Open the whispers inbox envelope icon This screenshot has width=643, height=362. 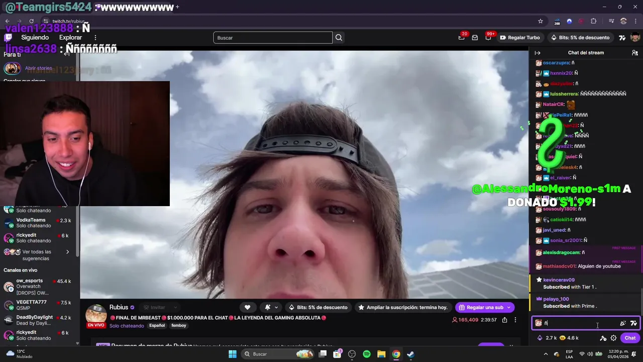(x=475, y=38)
